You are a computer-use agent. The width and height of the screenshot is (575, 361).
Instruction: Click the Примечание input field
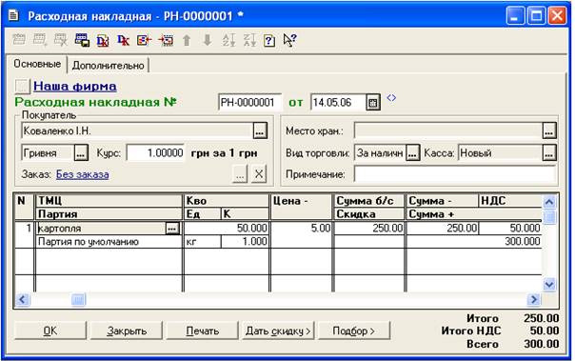(x=455, y=174)
